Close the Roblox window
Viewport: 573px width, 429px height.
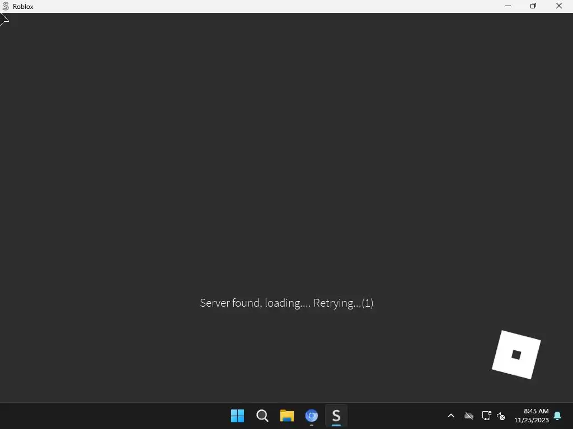click(x=559, y=6)
